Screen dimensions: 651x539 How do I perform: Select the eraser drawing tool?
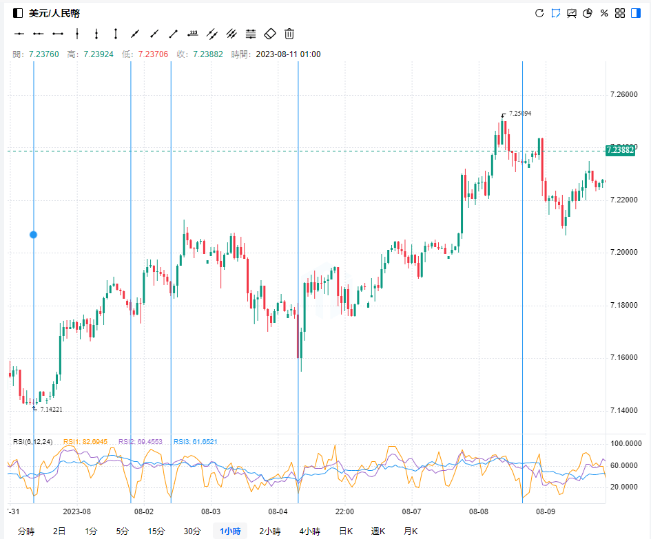click(270, 33)
